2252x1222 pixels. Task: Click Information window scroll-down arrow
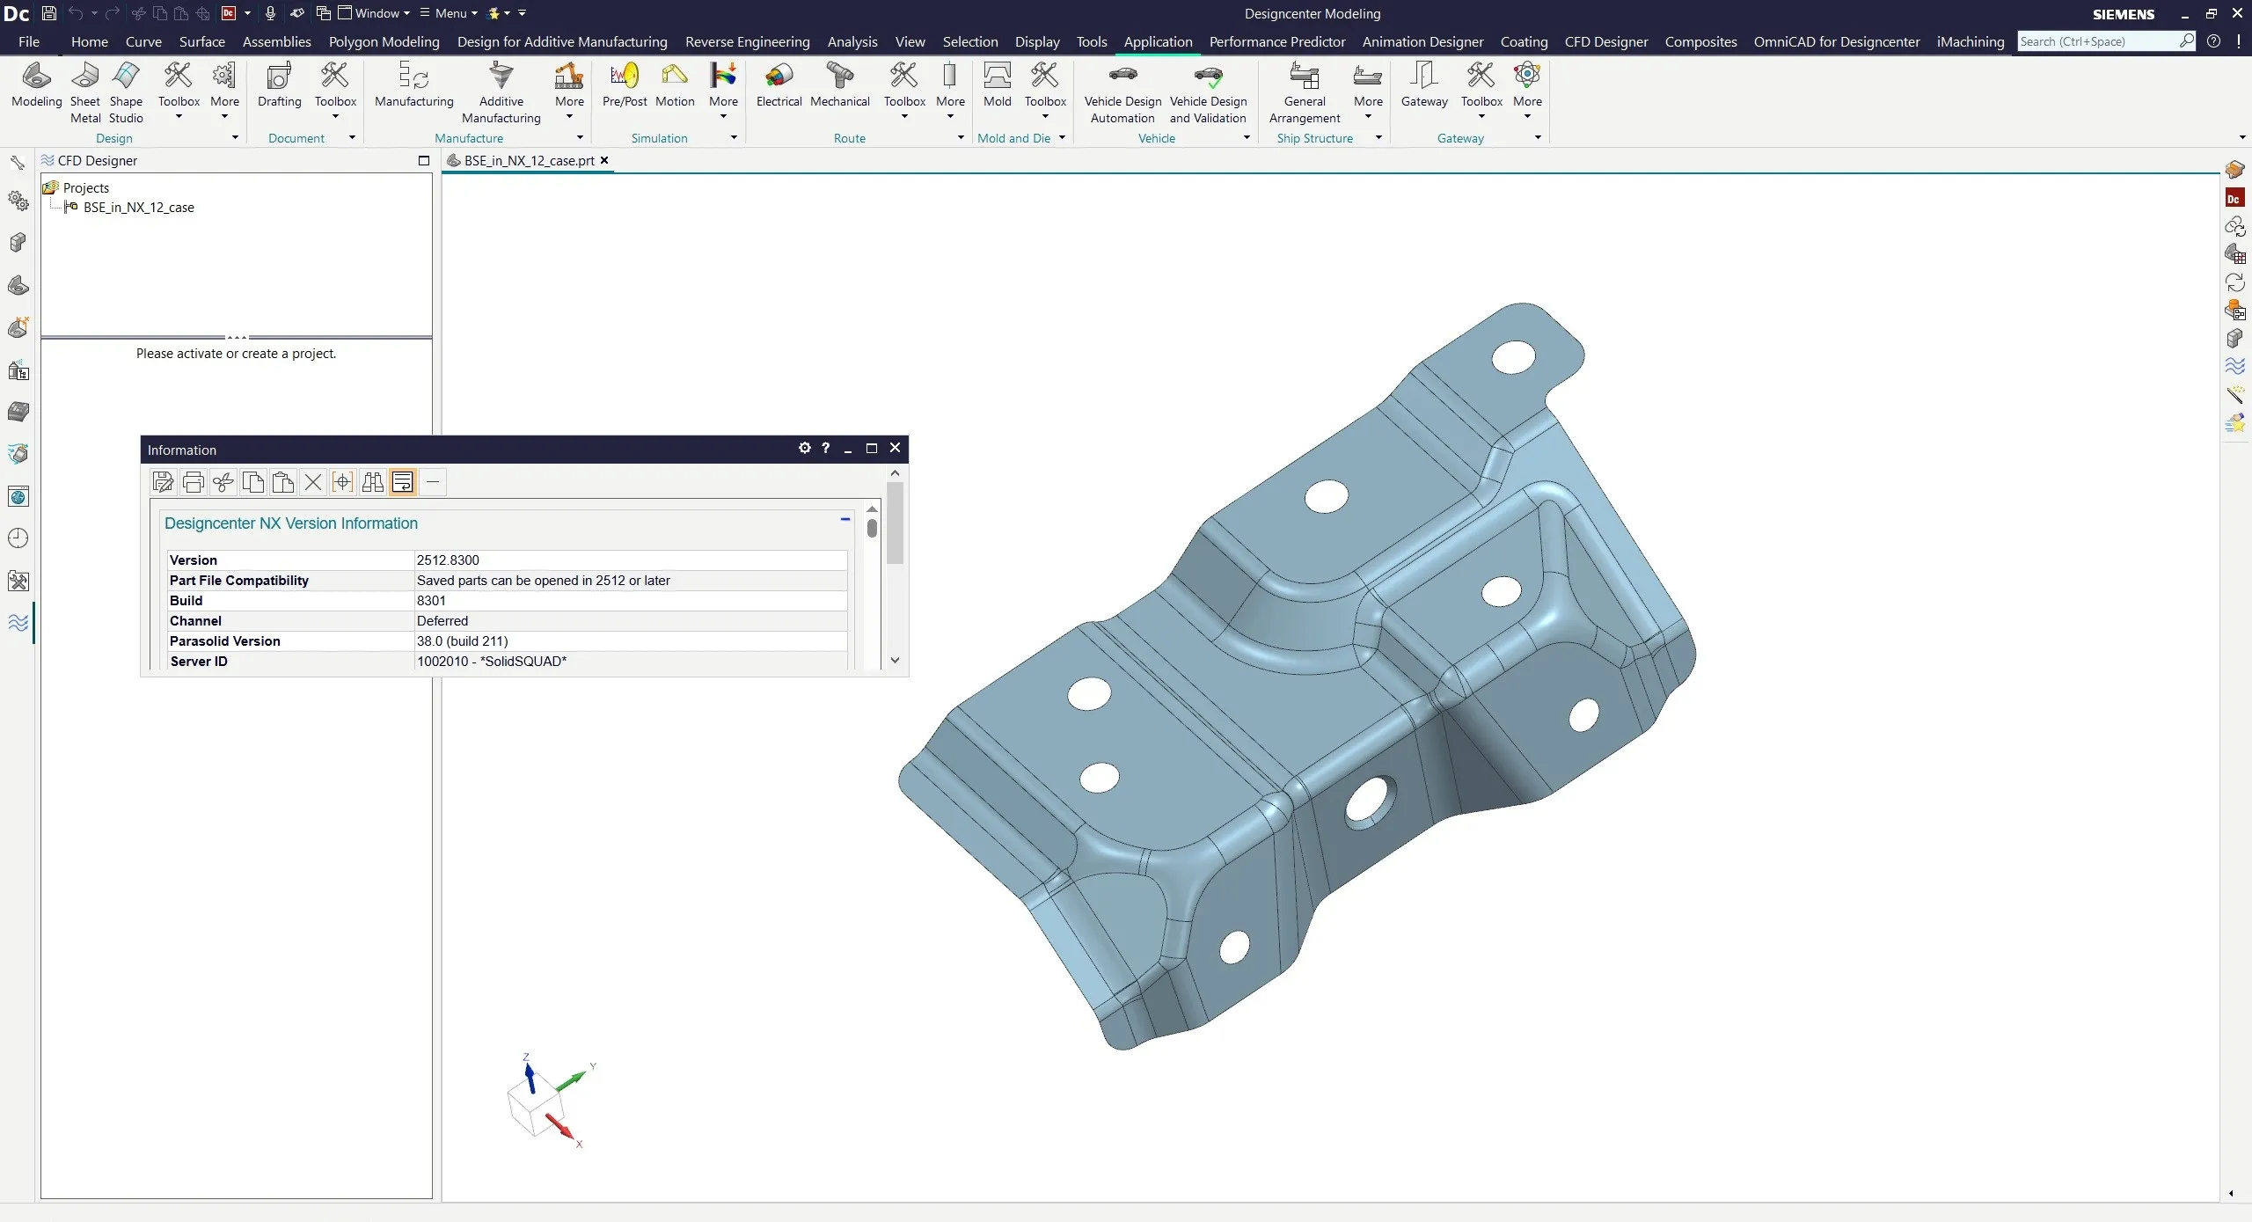(x=895, y=660)
